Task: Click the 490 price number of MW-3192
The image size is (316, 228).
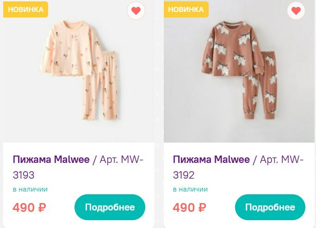Action: (184, 208)
